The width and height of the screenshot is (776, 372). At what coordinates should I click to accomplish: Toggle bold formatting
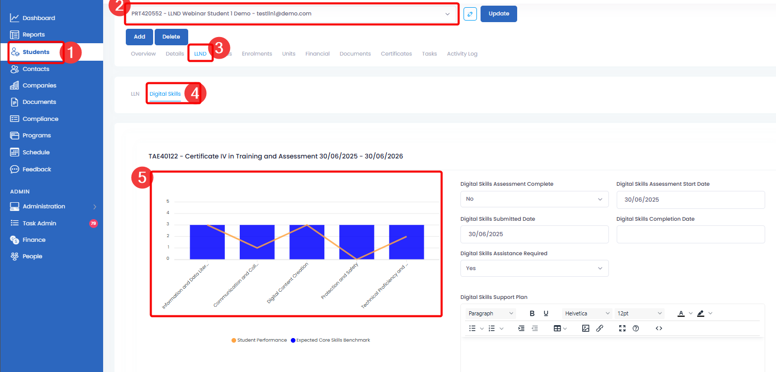[x=532, y=313]
